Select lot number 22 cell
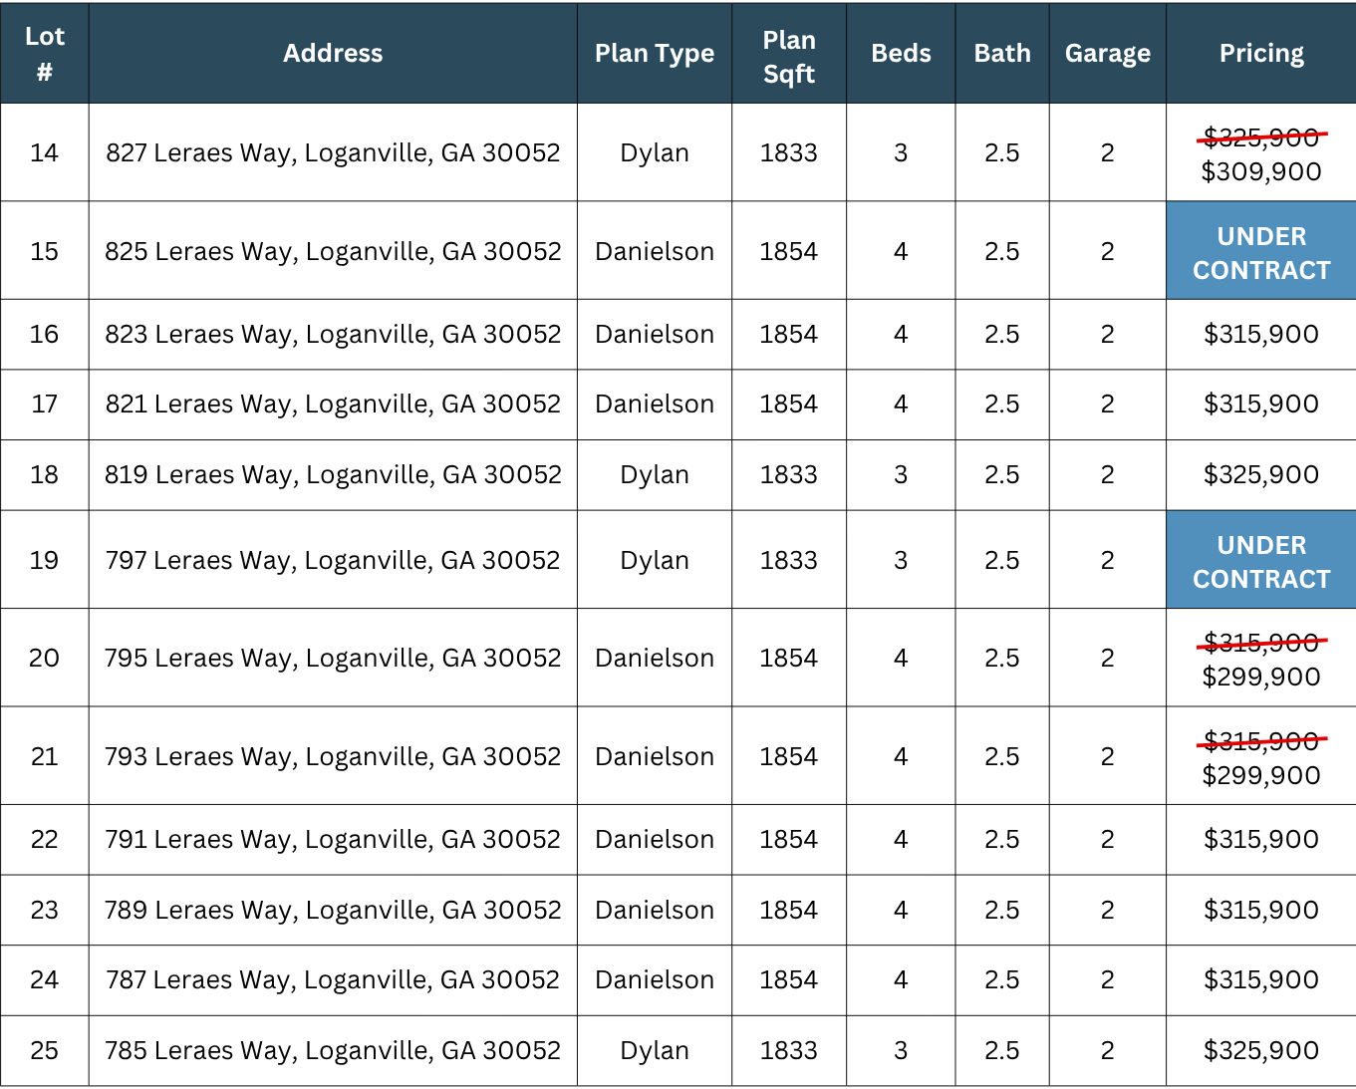Image resolution: width=1356 pixels, height=1089 pixels. (44, 839)
